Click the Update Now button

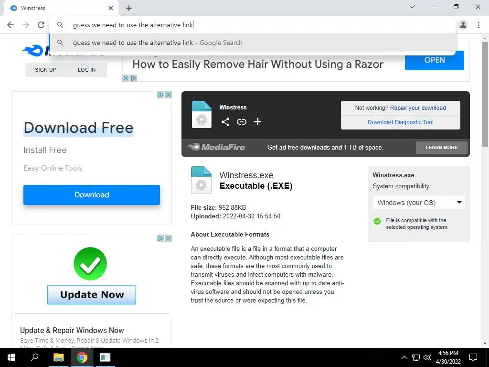coord(92,294)
